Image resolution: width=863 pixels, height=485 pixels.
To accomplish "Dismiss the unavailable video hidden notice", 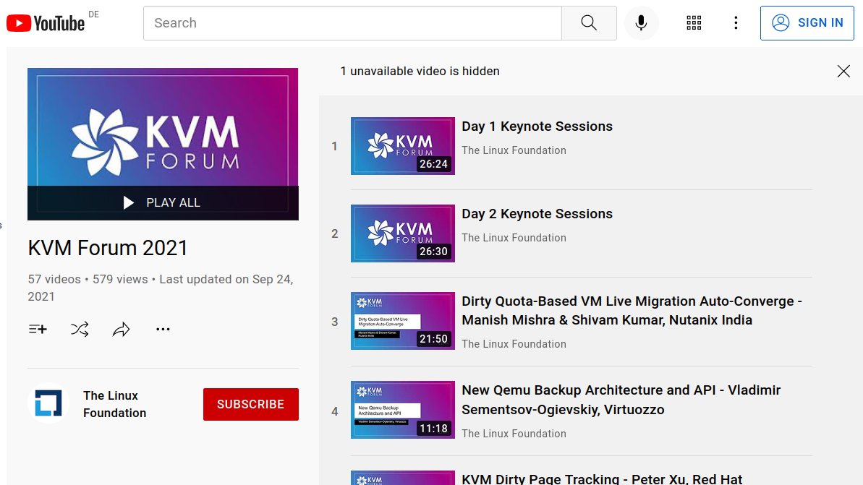I will (x=843, y=72).
